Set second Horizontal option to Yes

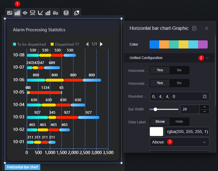pyautogui.click(x=160, y=83)
